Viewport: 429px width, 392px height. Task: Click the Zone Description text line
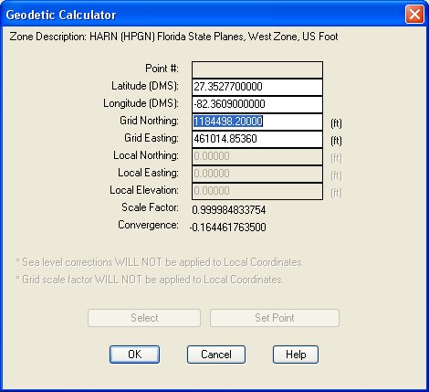[173, 37]
